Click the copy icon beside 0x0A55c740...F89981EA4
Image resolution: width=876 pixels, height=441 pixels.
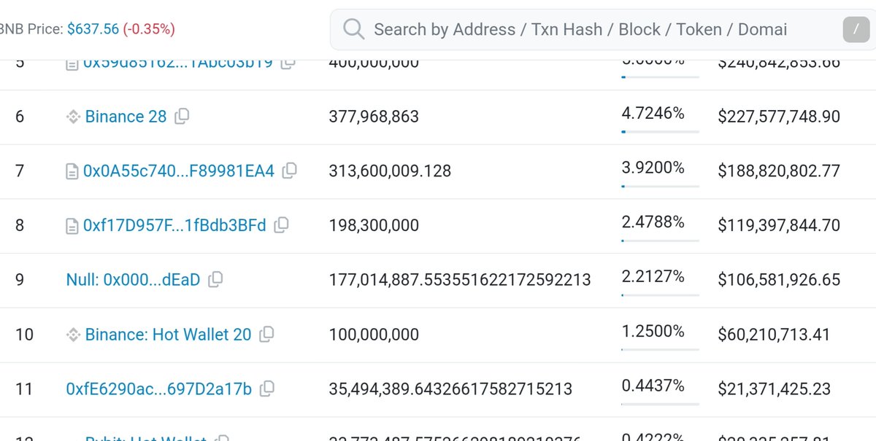coord(289,171)
